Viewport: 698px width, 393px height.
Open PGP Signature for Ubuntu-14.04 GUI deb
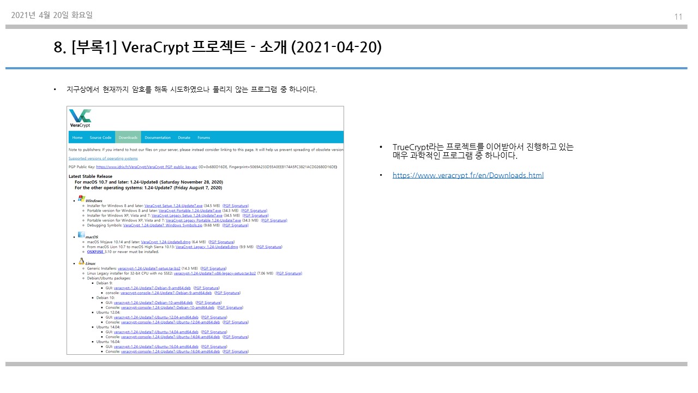tap(214, 332)
